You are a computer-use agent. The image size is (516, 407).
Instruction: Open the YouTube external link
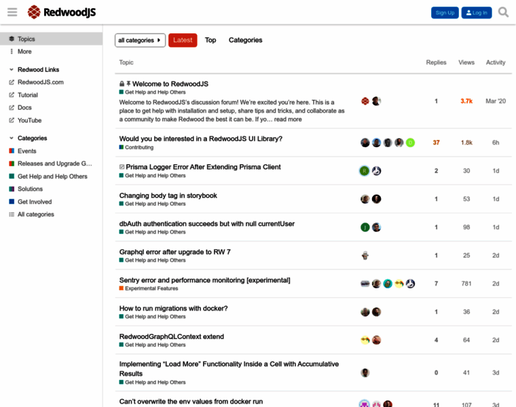click(x=29, y=120)
